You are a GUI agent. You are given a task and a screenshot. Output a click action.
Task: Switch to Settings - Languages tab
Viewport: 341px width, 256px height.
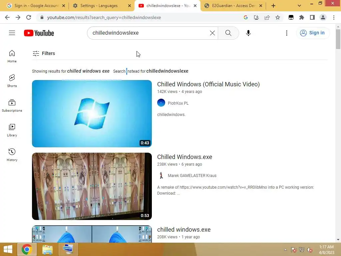point(102,6)
